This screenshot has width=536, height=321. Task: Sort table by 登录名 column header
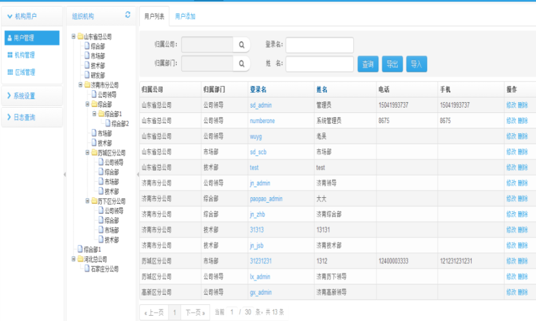coord(258,89)
